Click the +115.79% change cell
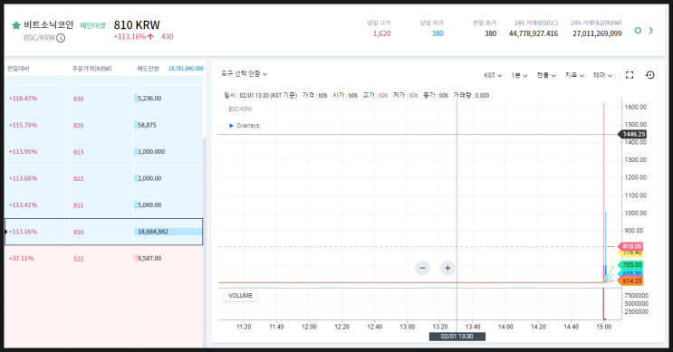The width and height of the screenshot is (673, 352). [x=23, y=125]
